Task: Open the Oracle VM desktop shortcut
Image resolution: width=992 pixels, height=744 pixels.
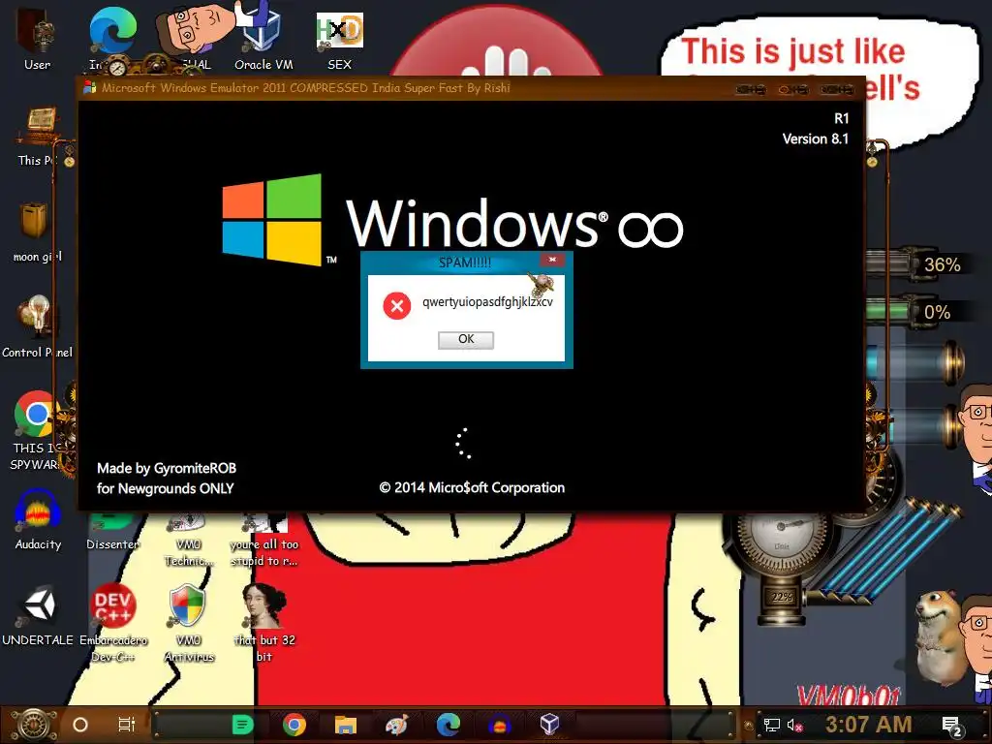Action: 263,38
